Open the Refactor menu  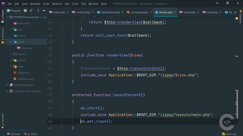[57, 4]
